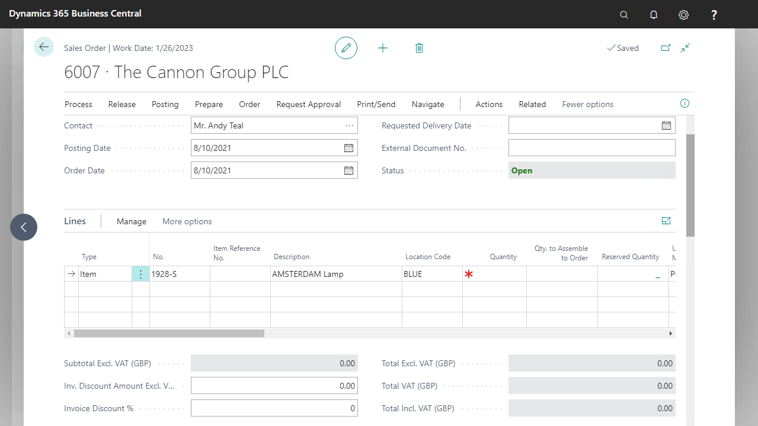
Task: Click the Total Incl. VAT value
Action: 592,408
